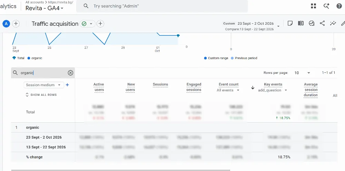345x171 pixels.
Task: Open the apps grid icon
Action: (x=313, y=6)
